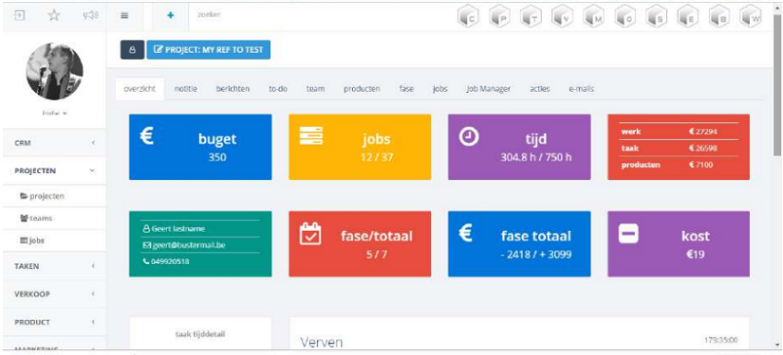The height and width of the screenshot is (355, 783).
Task: Expand the PRODUCT sidebar section
Action: coord(54,322)
